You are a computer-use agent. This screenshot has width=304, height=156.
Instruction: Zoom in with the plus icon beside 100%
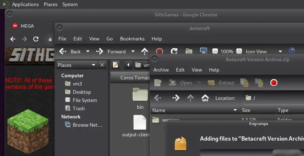(239, 51)
